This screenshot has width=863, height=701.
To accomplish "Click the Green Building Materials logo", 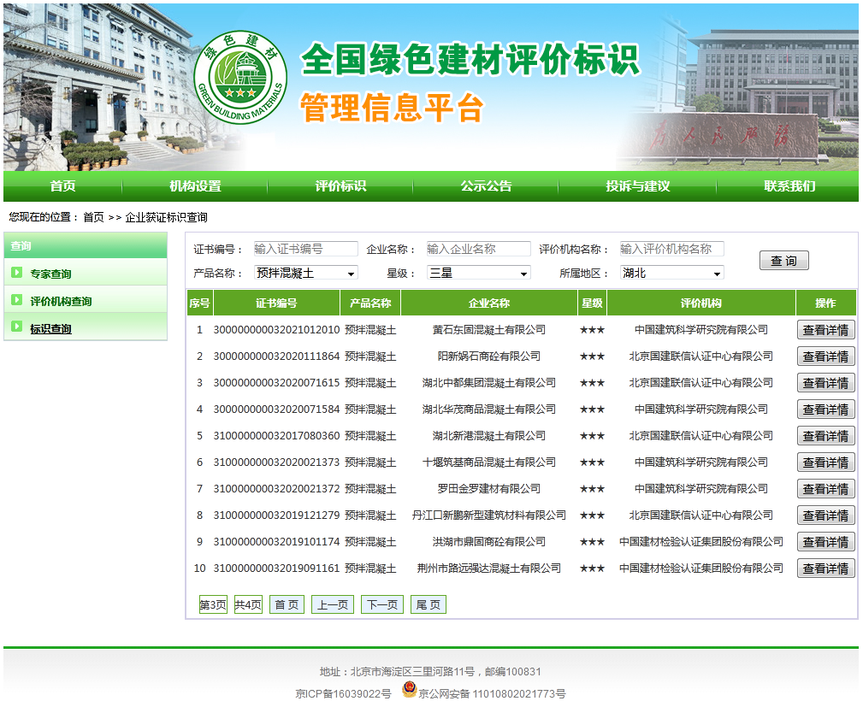I will click(x=240, y=77).
